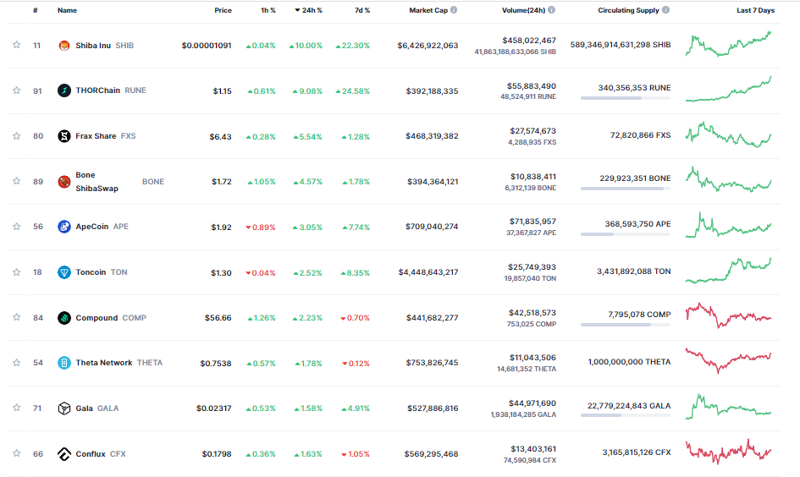Viewport: 800px width, 477px height.
Task: Click the Compound logo icon
Action: [x=64, y=318]
